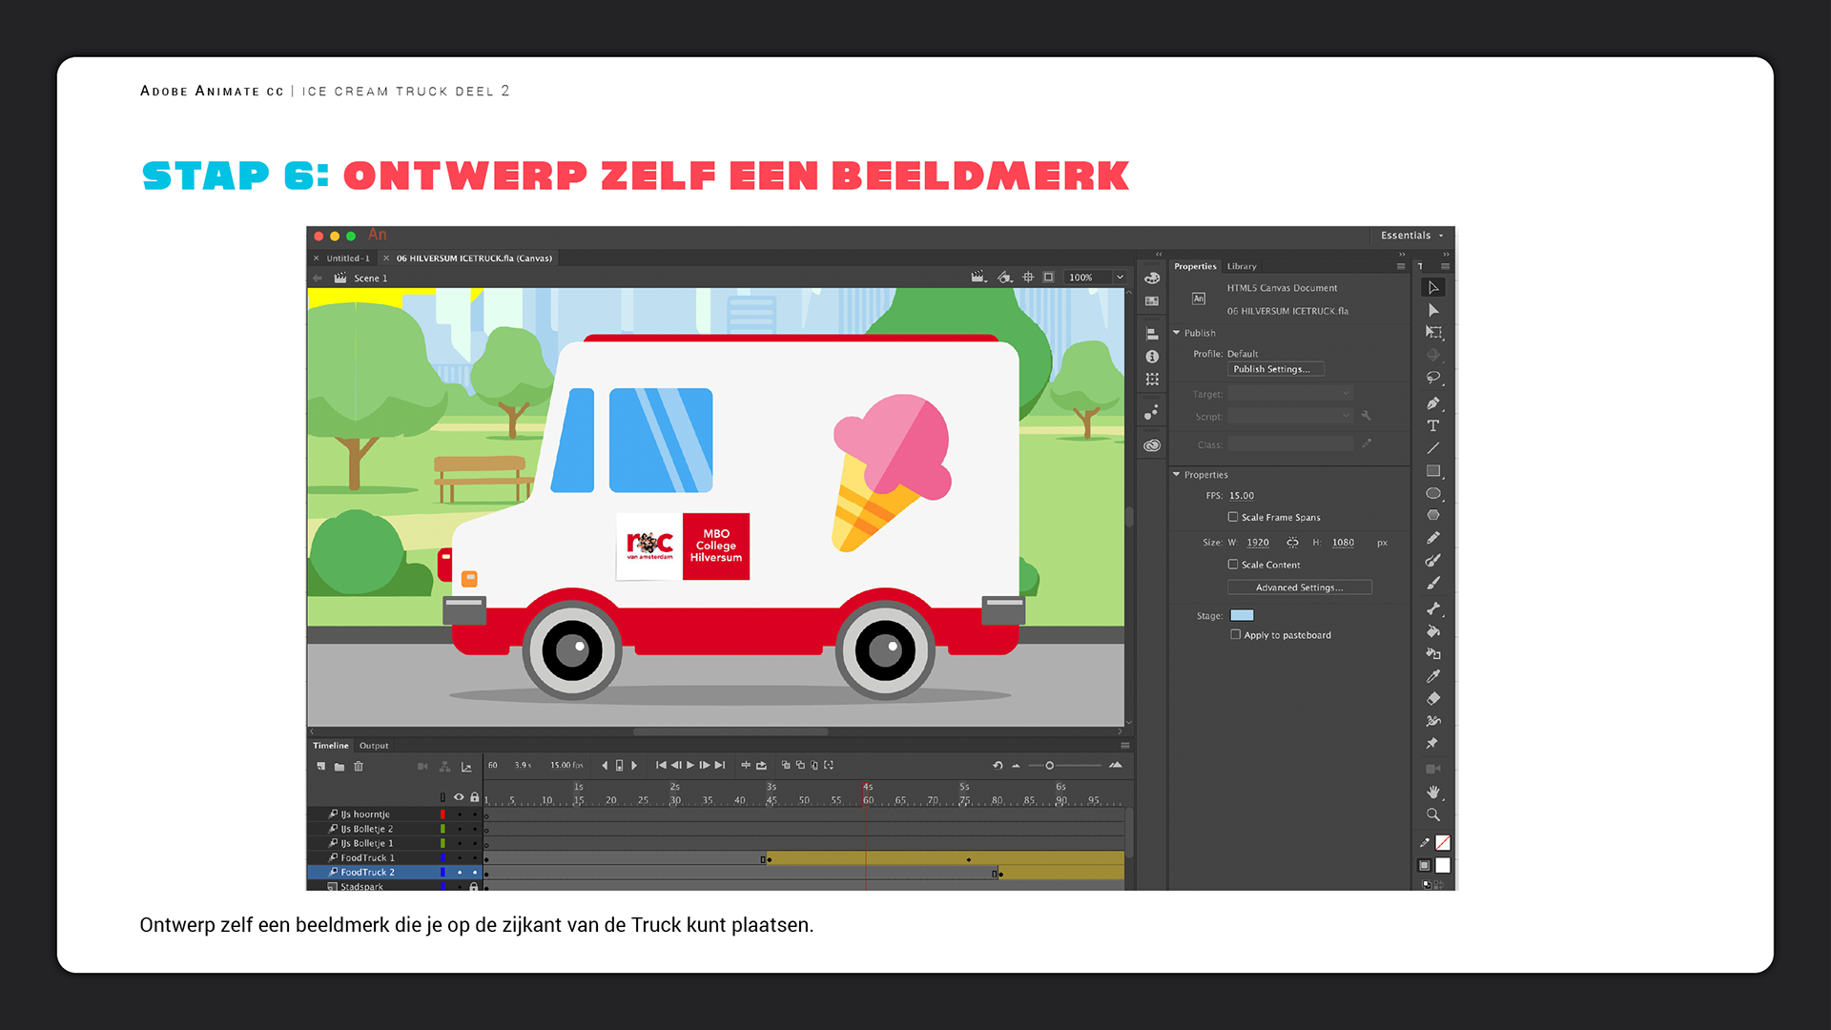
Task: Activate the Hand tool
Action: (x=1432, y=792)
